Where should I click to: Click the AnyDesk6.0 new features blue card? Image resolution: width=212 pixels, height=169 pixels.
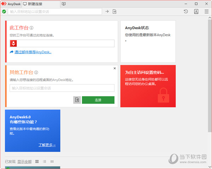point(33,131)
